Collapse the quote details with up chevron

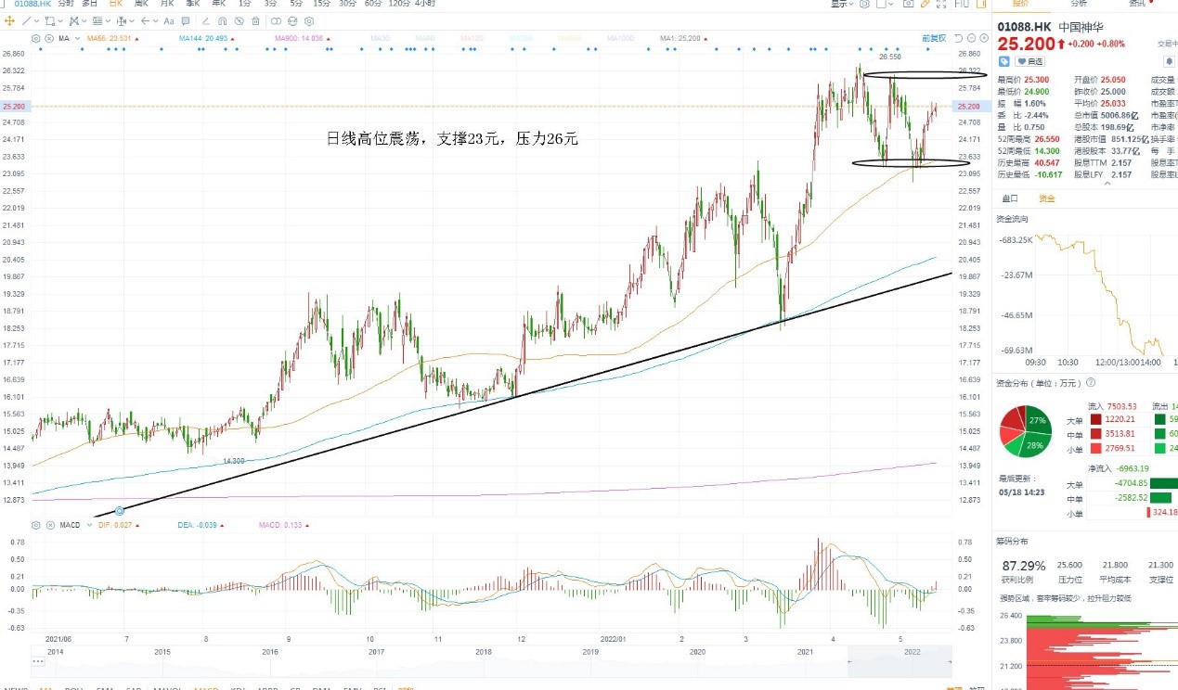1106,184
